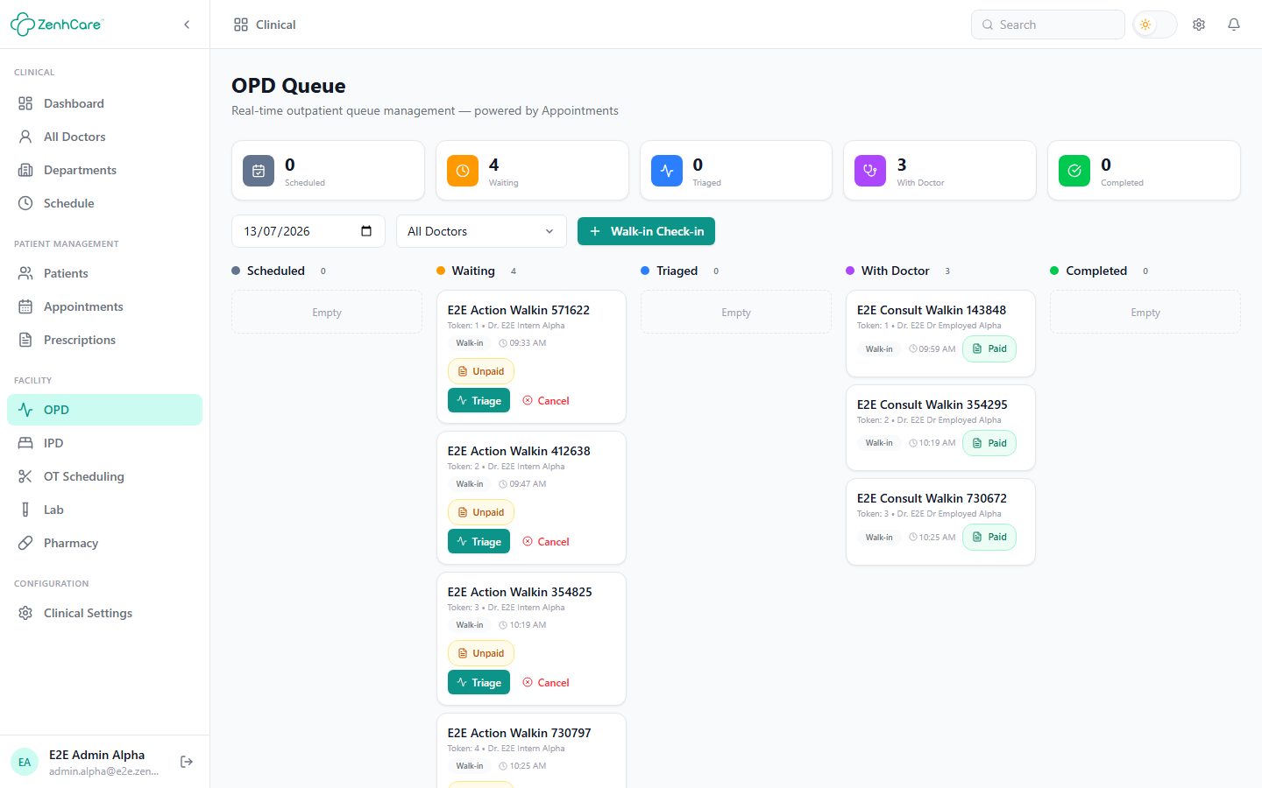Click Unpaid badge on Walkin 354825
The width and height of the screenshot is (1262, 788).
tap(481, 653)
